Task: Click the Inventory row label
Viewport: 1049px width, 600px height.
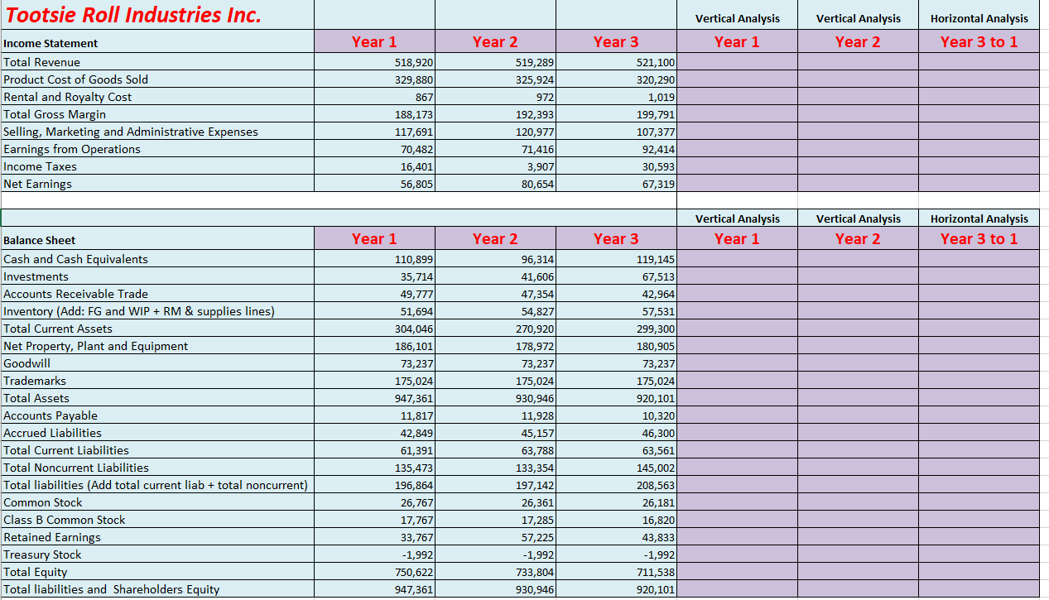Action: pyautogui.click(x=157, y=311)
